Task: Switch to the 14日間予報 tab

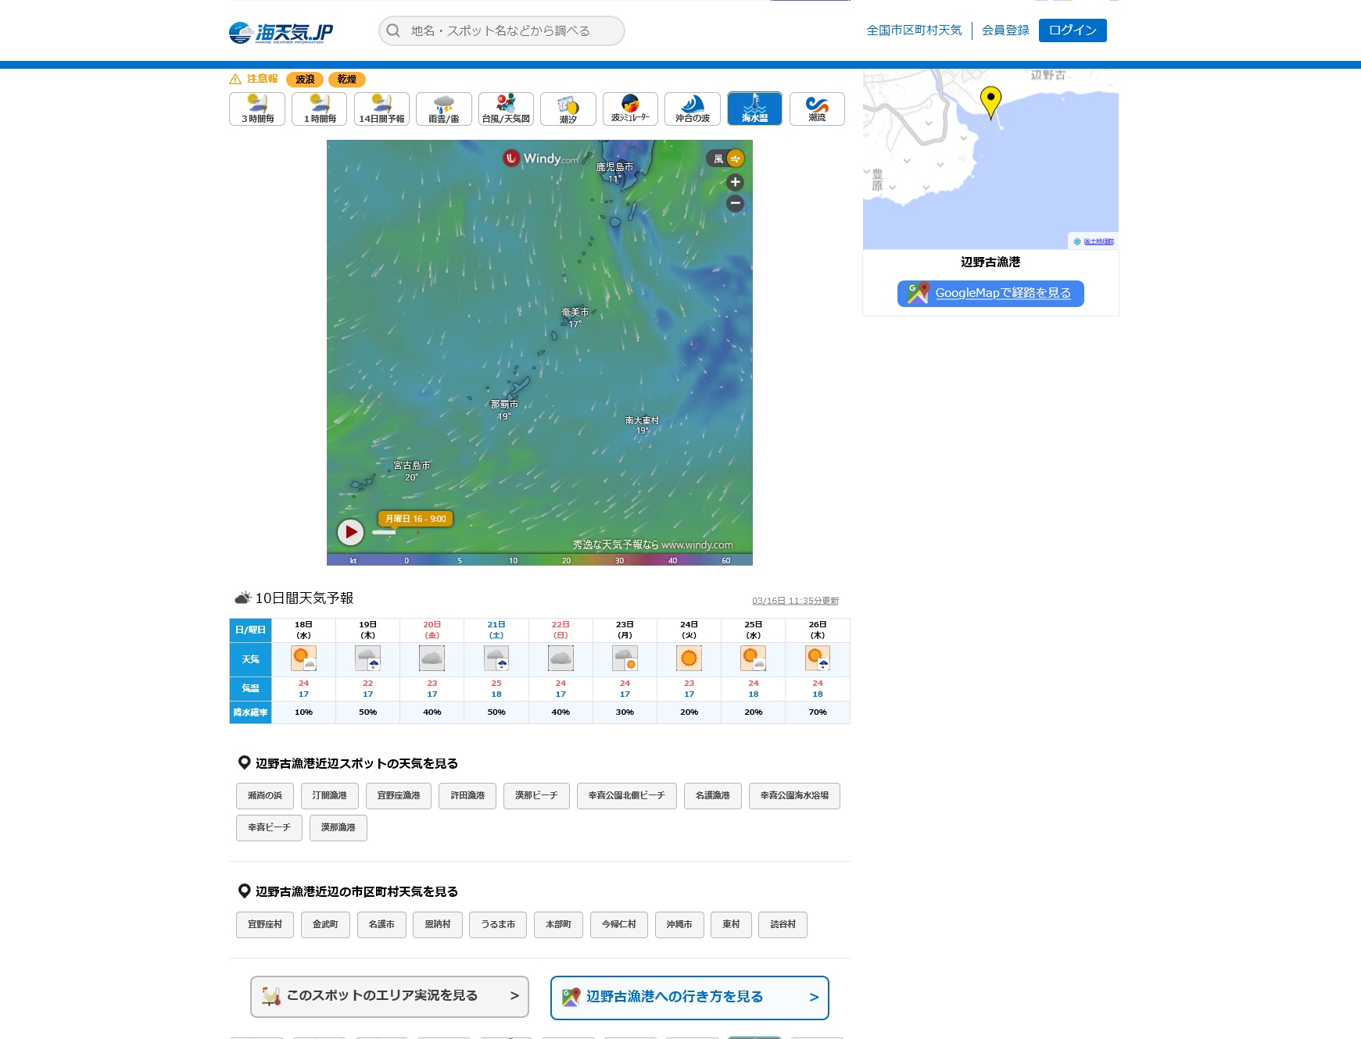Action: coord(381,109)
